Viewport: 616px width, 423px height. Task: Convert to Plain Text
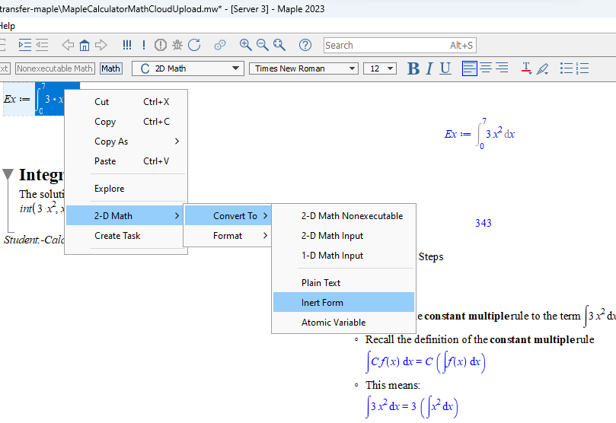point(343,283)
